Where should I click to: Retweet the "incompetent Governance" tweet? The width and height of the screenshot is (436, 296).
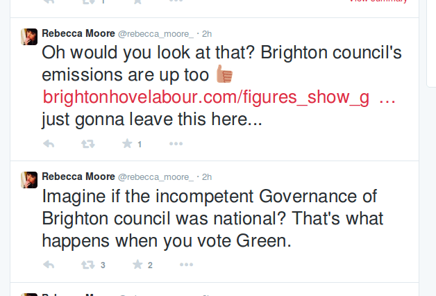click(x=88, y=265)
